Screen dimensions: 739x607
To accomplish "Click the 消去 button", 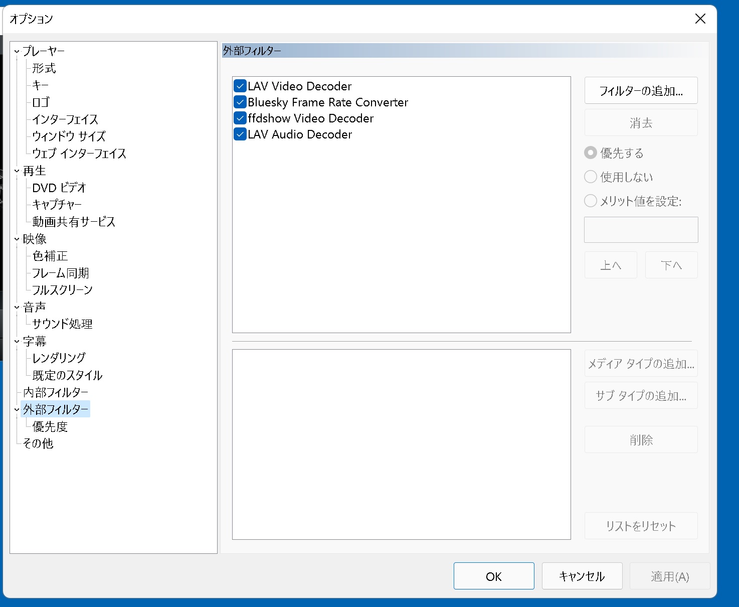I will coord(641,122).
